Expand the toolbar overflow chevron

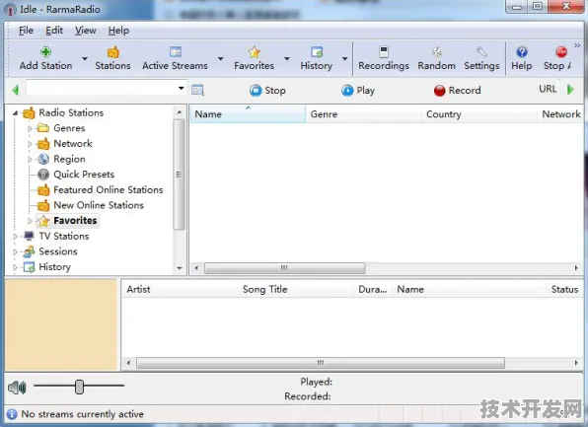[577, 45]
